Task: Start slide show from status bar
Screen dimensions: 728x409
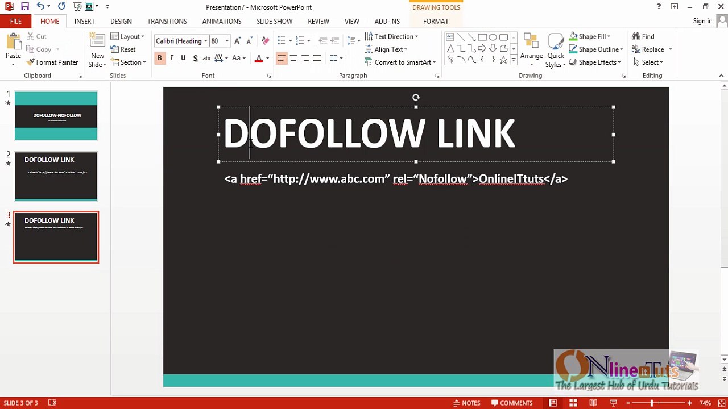Action: coord(613,403)
